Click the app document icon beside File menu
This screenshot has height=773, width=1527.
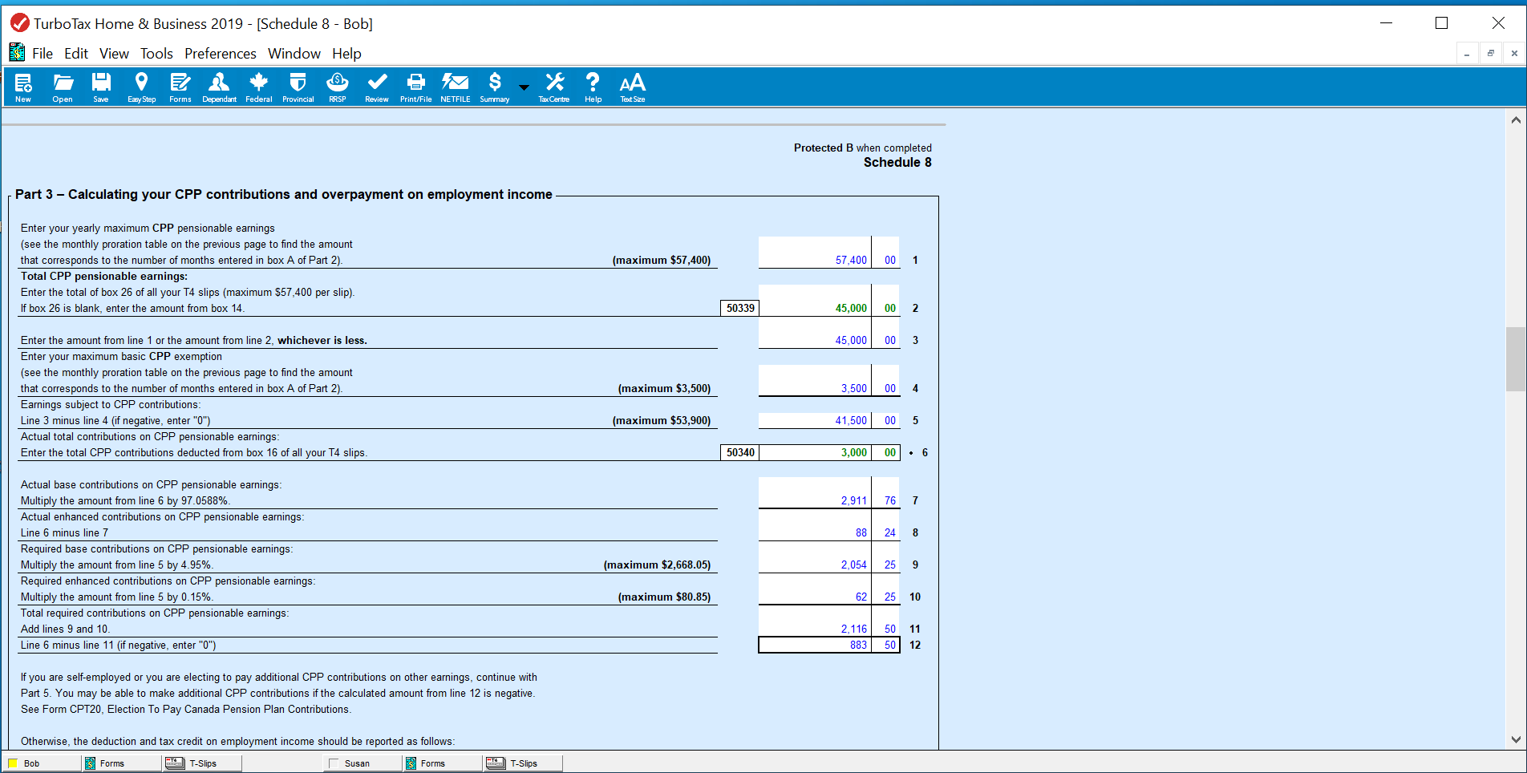click(x=17, y=53)
